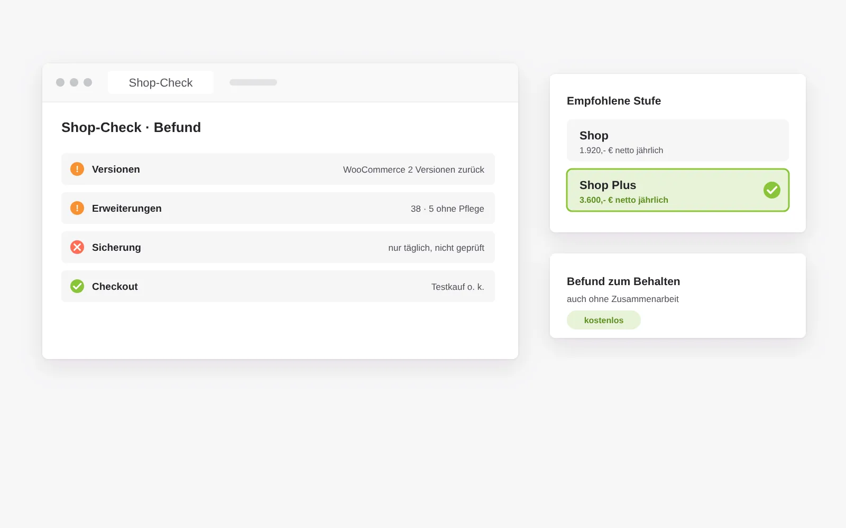Image resolution: width=846 pixels, height=528 pixels.
Task: Click 'auch ohne Zusammenarbeit' subtitle
Action: (x=623, y=299)
